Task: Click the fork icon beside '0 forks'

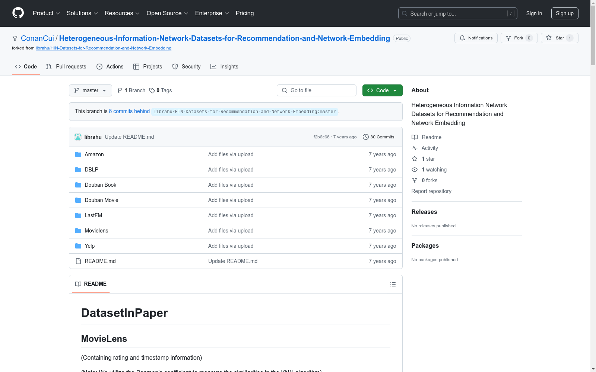Action: (x=415, y=180)
